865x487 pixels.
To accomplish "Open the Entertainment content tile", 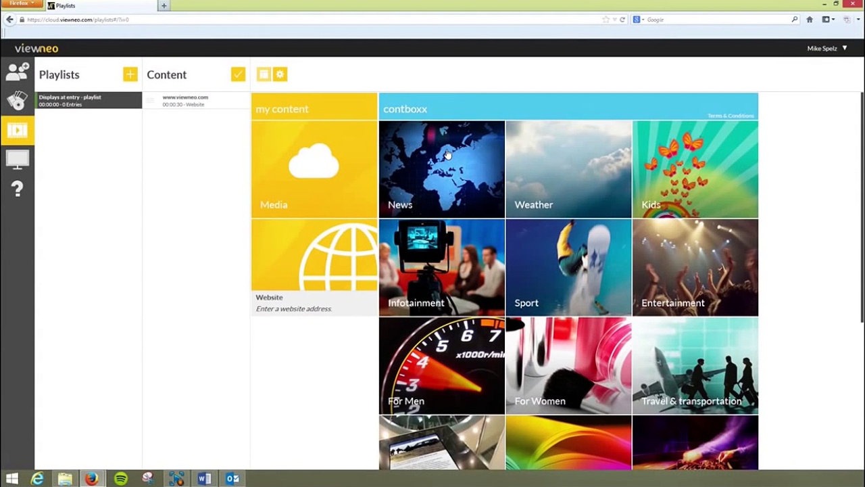I will pos(695,268).
